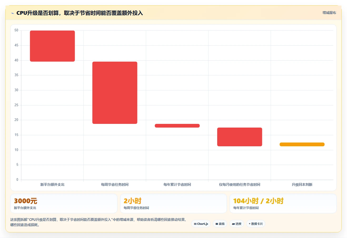The image size is (347, 238).
Task: Click the chart title CPU升级是否划算
Action: [x=80, y=13]
